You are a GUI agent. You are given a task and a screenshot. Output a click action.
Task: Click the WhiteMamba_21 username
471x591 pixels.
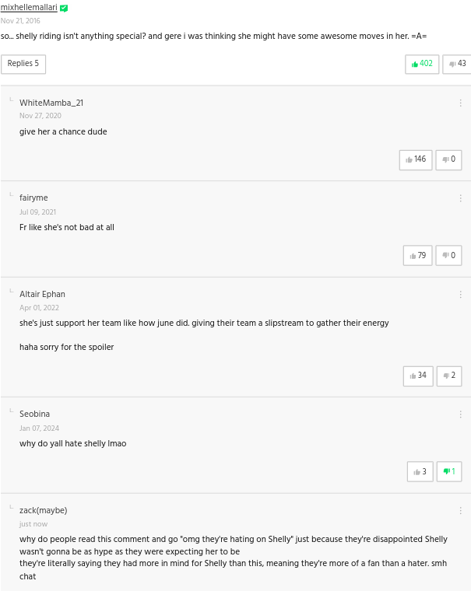(x=51, y=103)
